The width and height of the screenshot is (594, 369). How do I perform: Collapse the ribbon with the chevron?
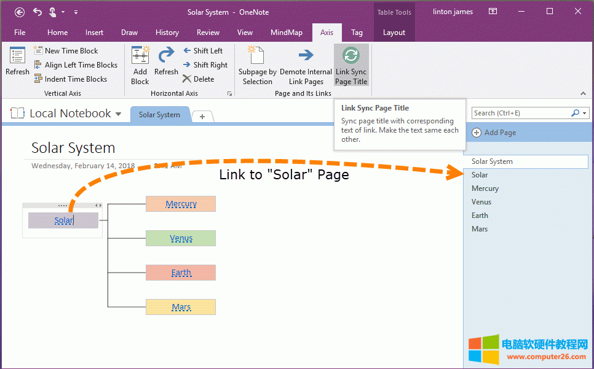(583, 93)
